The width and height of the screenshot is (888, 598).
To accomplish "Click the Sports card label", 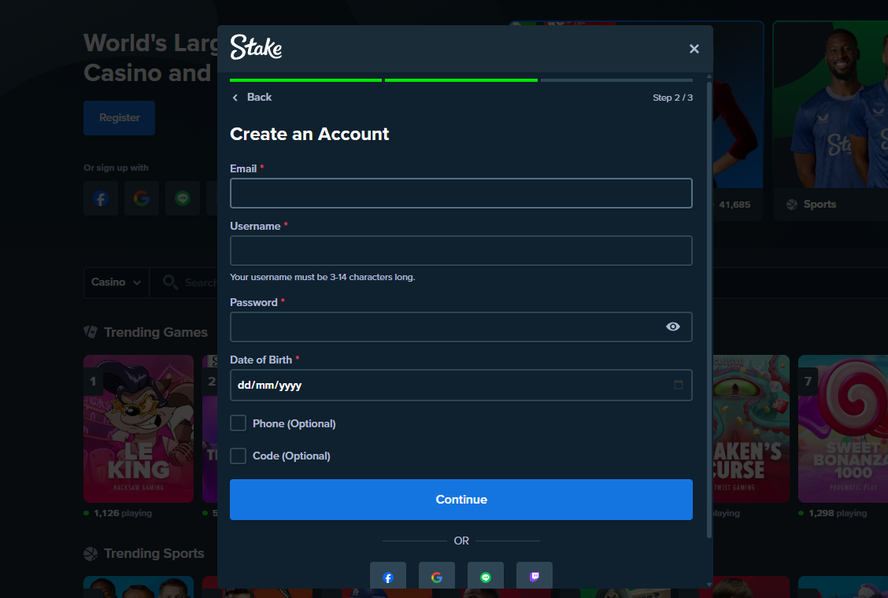I will [x=820, y=205].
